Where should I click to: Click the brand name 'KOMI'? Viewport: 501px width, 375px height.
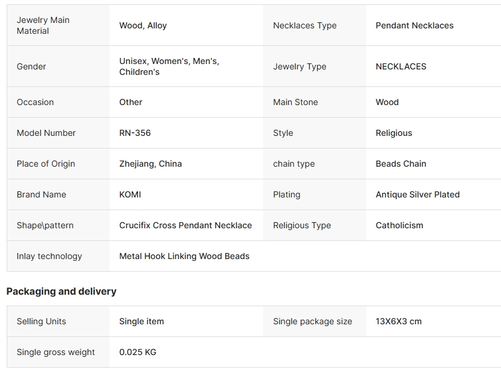click(x=130, y=194)
